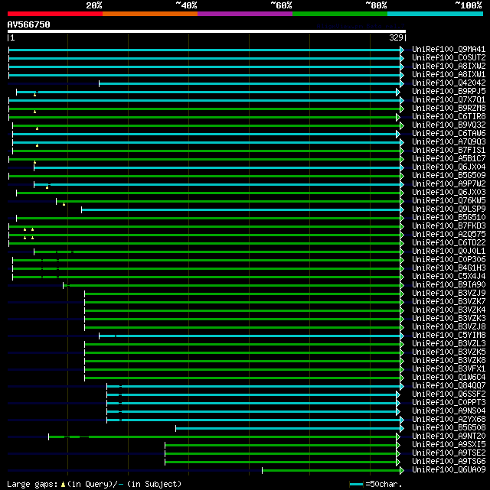This screenshot has width=490, height=490.
Task: Open the UniRef100_A9SXI5 hit
Action: click(449, 444)
